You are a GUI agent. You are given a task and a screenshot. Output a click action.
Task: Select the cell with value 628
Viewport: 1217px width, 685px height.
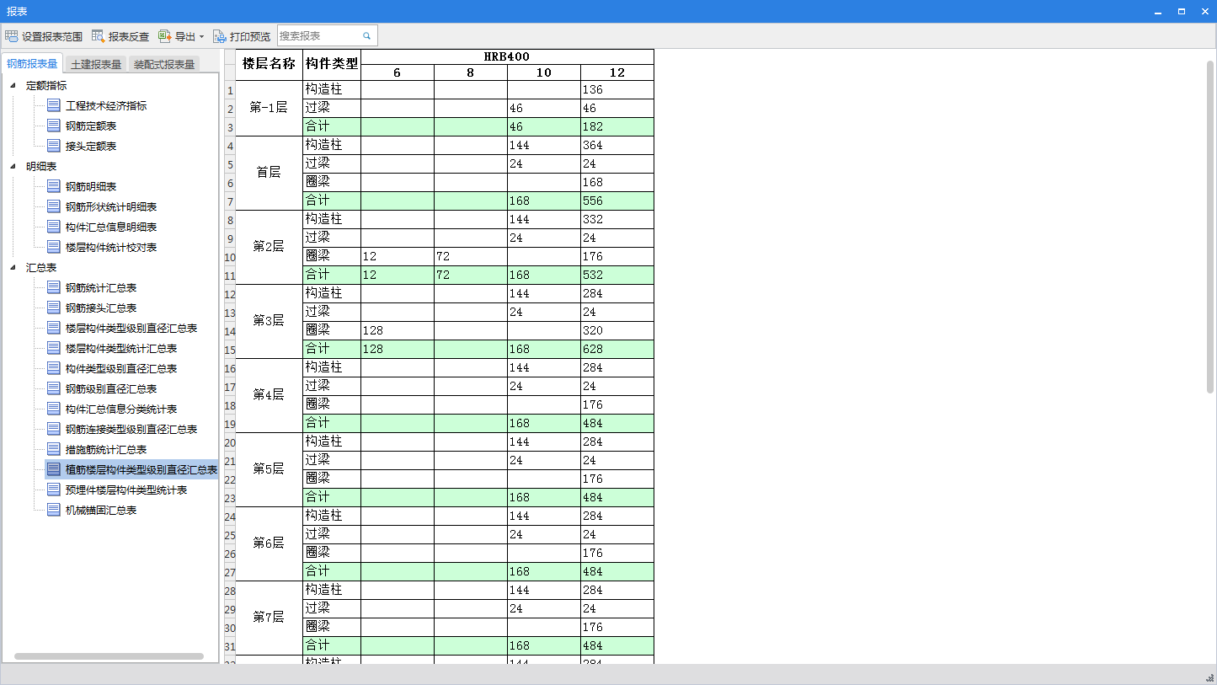pos(617,349)
